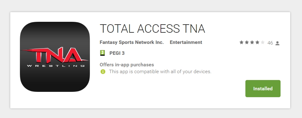
Task: Open Fantasy Sports Network Inc. developer page
Action: coord(132,42)
